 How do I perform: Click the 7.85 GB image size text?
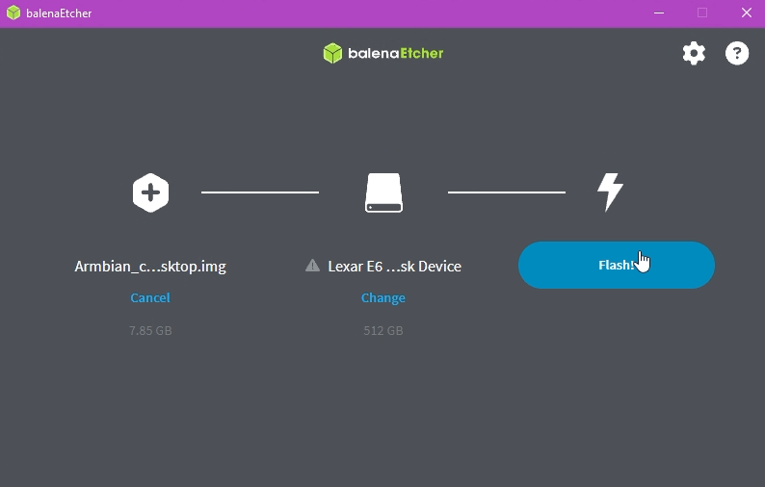pos(150,331)
